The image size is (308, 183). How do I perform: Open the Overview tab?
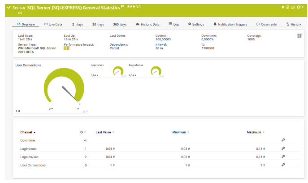26,24
